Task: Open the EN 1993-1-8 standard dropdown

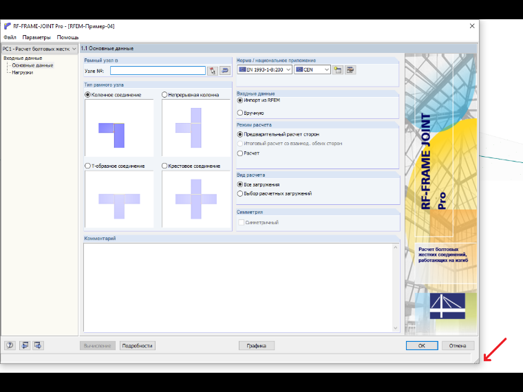Action: [265, 69]
